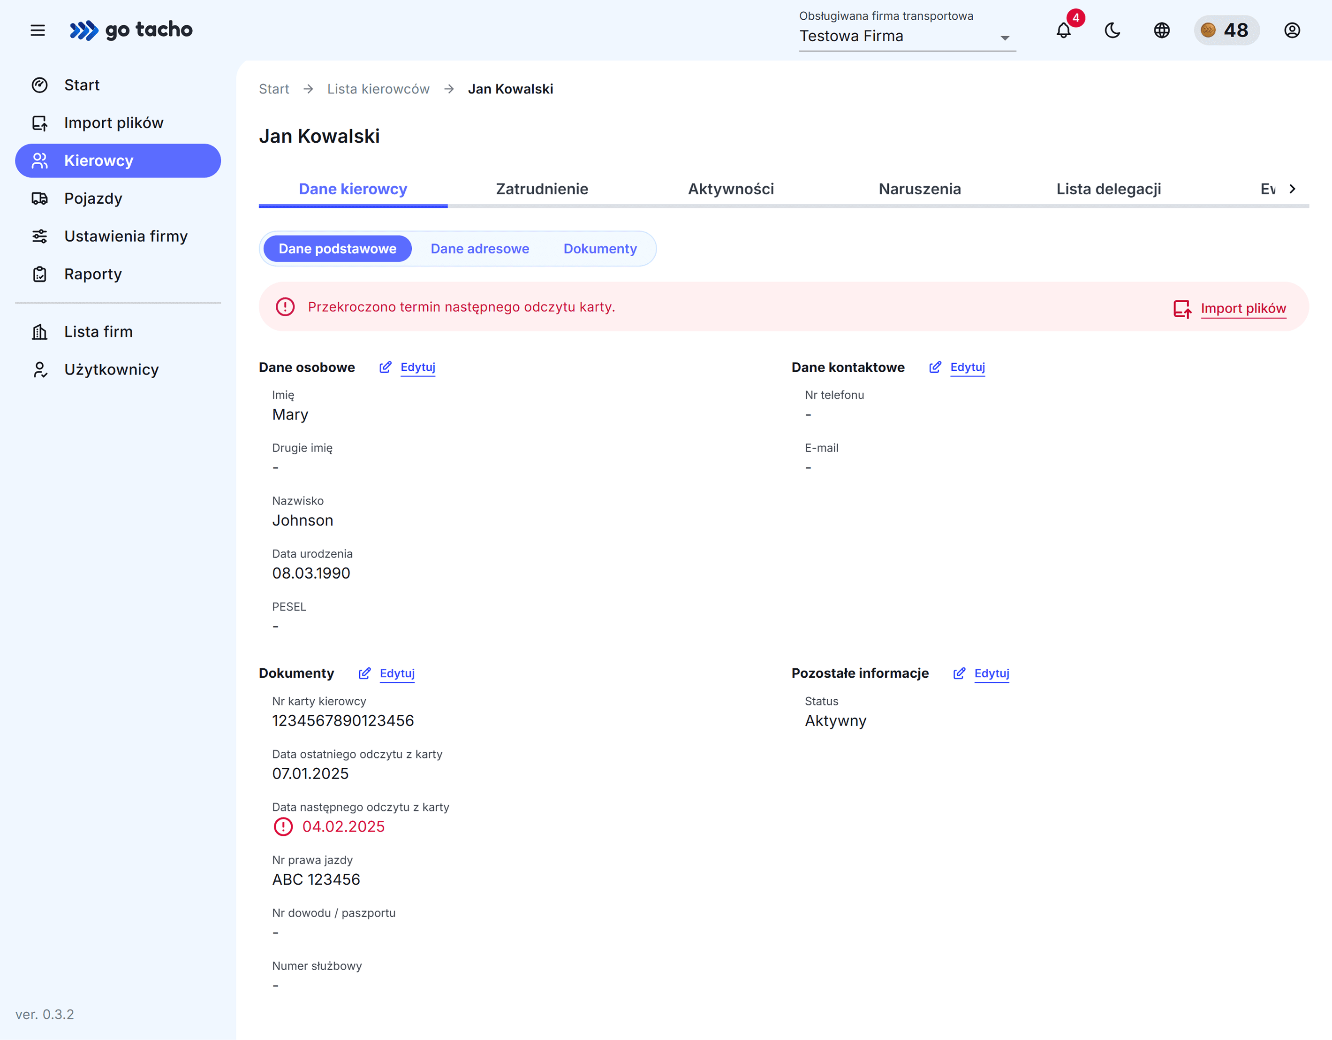Toggle dark mode moon icon
The height and width of the screenshot is (1040, 1332).
click(1113, 30)
